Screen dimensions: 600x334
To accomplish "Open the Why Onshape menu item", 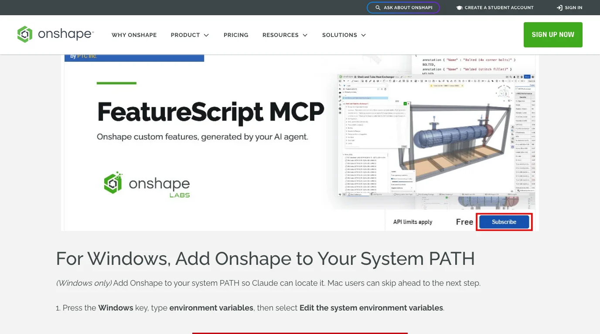I will click(134, 35).
